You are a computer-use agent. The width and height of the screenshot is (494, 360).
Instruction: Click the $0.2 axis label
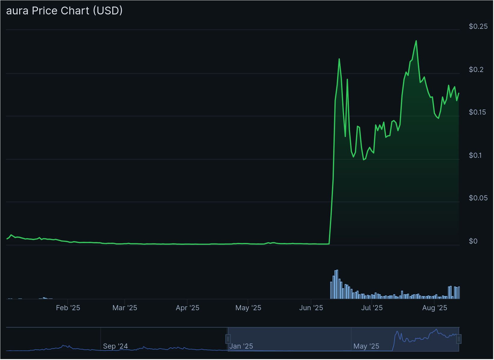point(476,70)
